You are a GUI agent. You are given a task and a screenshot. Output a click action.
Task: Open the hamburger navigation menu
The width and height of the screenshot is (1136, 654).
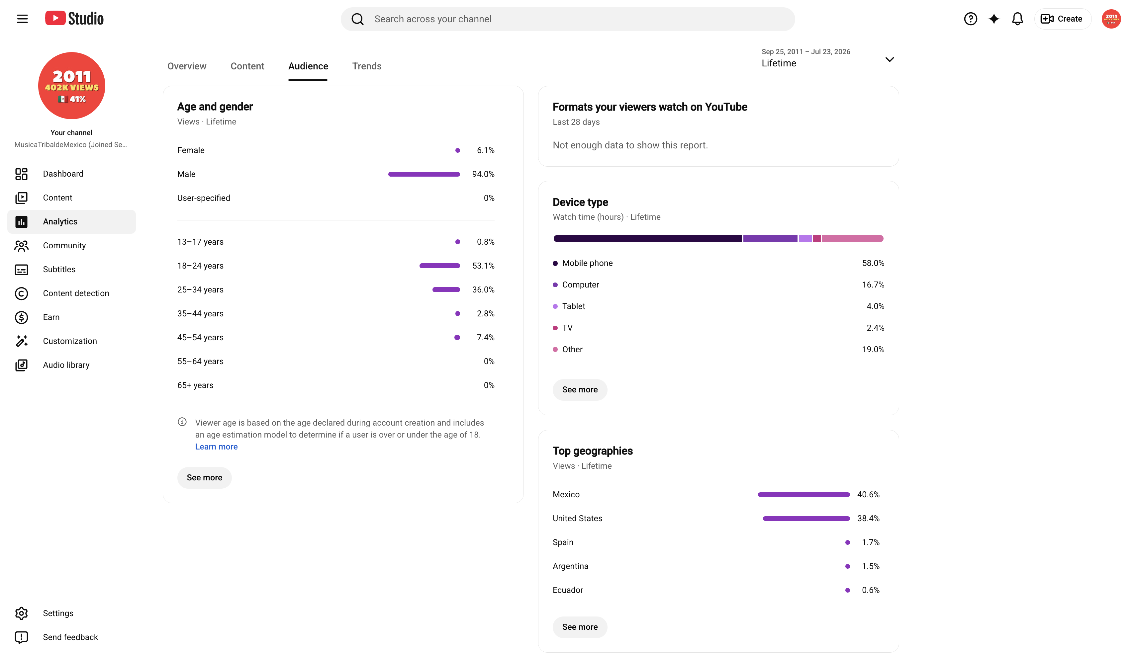point(22,19)
